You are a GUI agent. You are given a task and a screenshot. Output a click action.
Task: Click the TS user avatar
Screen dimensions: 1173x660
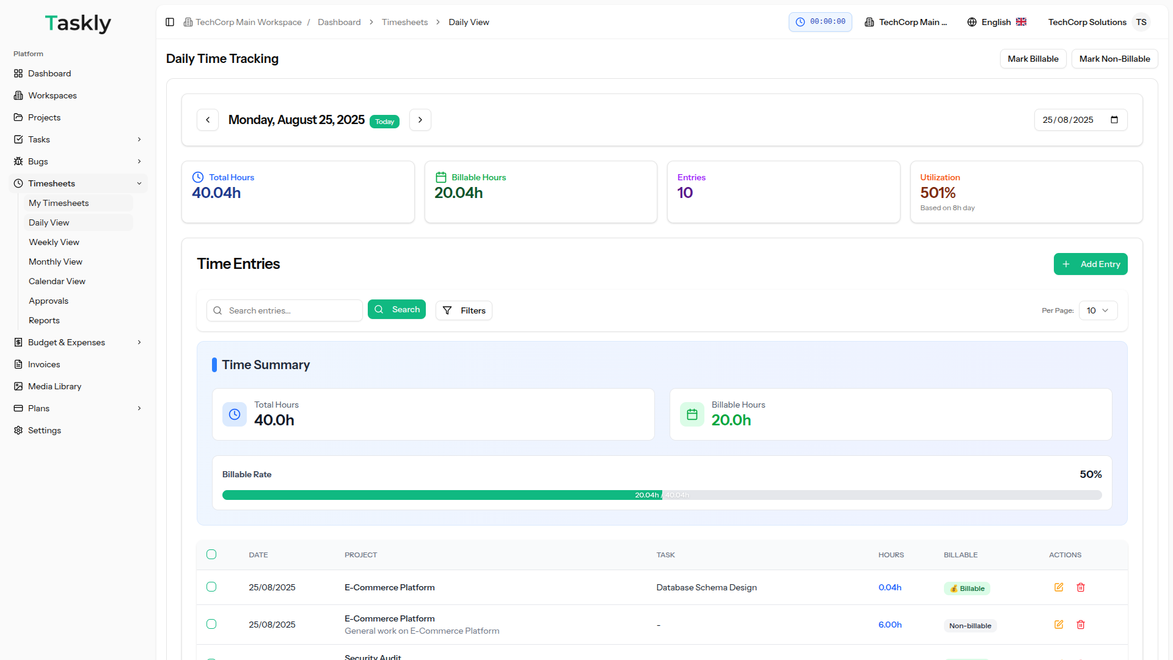[x=1141, y=22]
